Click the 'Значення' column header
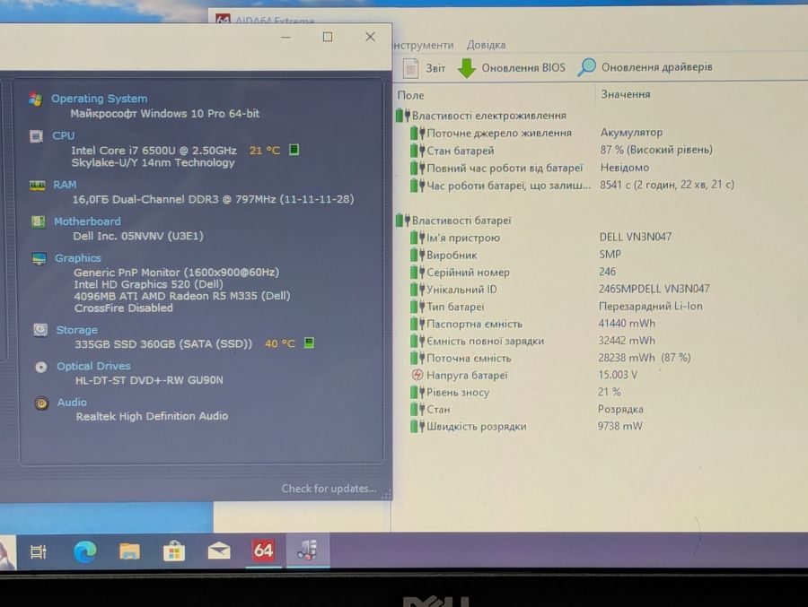This screenshot has width=808, height=607. [x=626, y=94]
